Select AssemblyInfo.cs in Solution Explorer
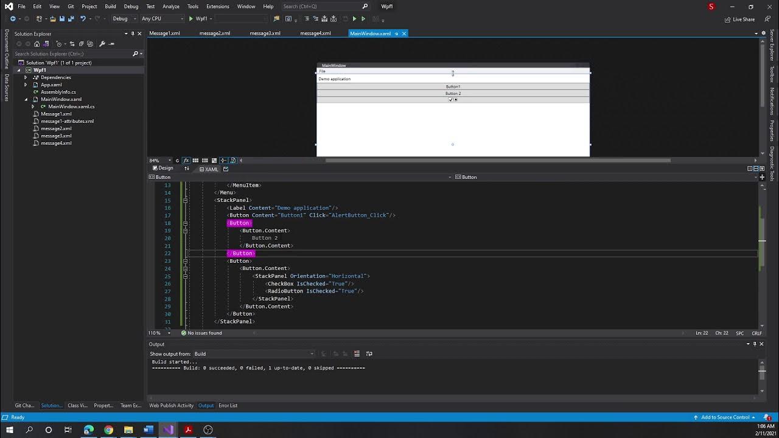779x438 pixels. 58,92
